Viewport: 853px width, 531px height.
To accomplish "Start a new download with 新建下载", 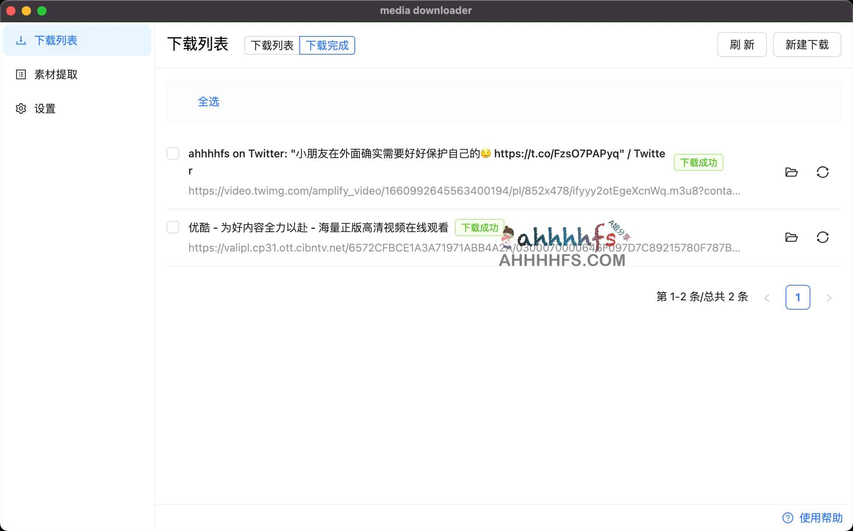I will click(x=806, y=45).
